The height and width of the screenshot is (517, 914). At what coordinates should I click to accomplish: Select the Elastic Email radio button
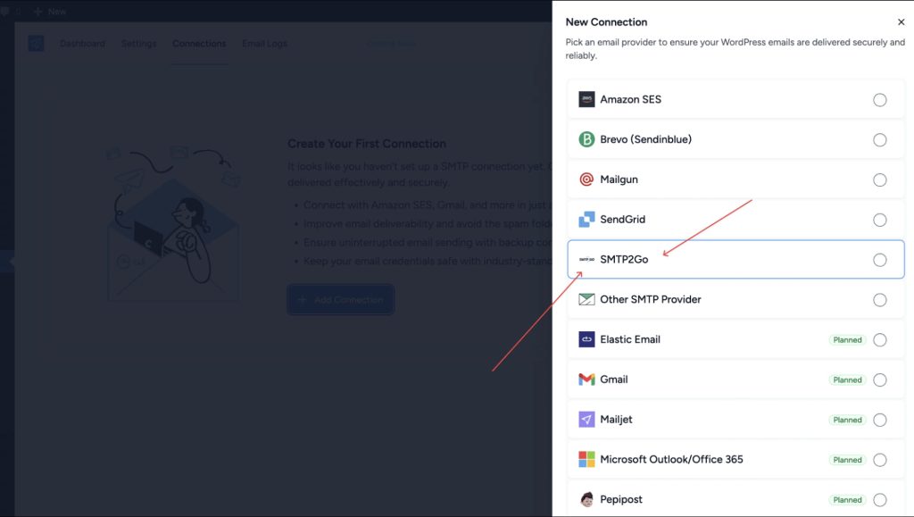click(x=879, y=340)
